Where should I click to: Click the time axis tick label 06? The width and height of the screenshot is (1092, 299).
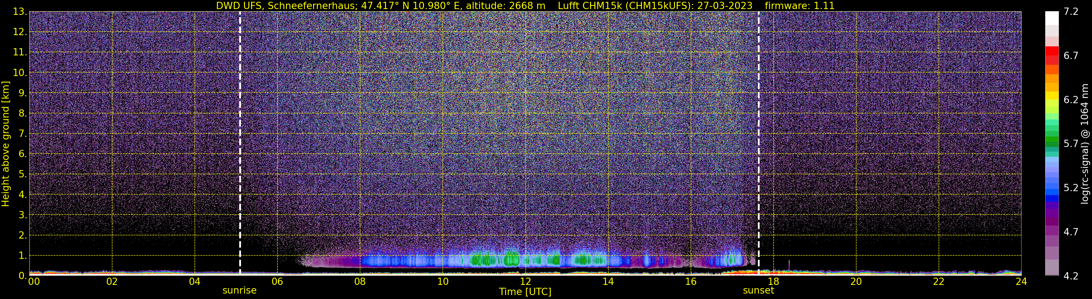(277, 282)
